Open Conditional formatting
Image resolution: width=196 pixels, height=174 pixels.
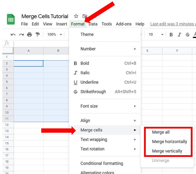[x=105, y=163]
